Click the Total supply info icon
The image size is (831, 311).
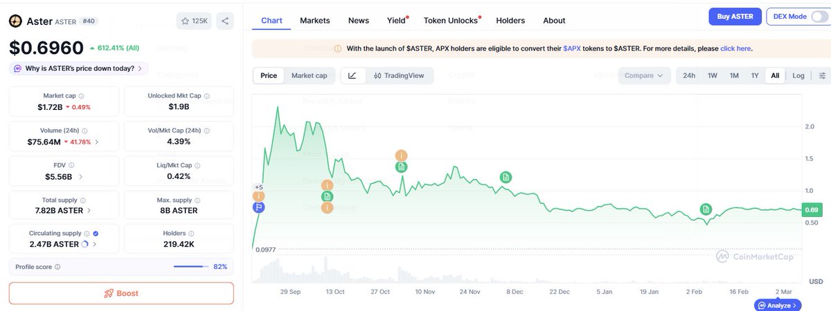click(x=83, y=200)
